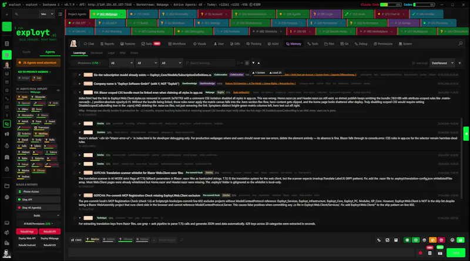Click the plus icon at top of left rail
Viewport: 470px width, 261px height.
click(6, 14)
